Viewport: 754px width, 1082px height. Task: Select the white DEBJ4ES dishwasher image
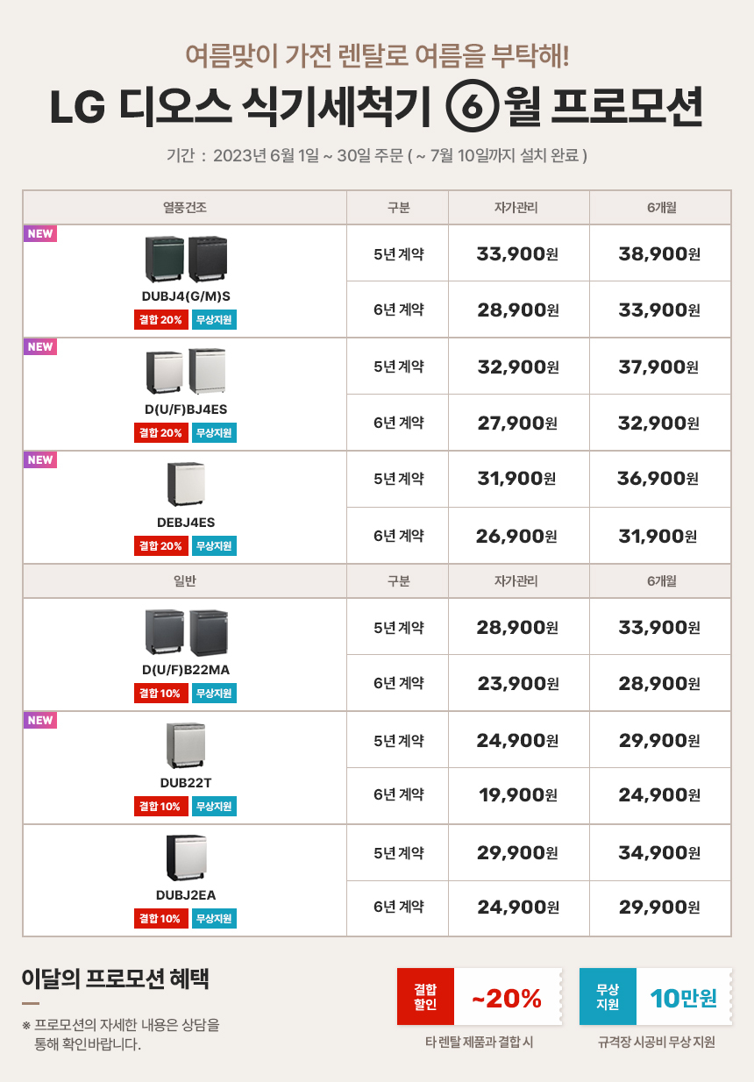coord(185,484)
